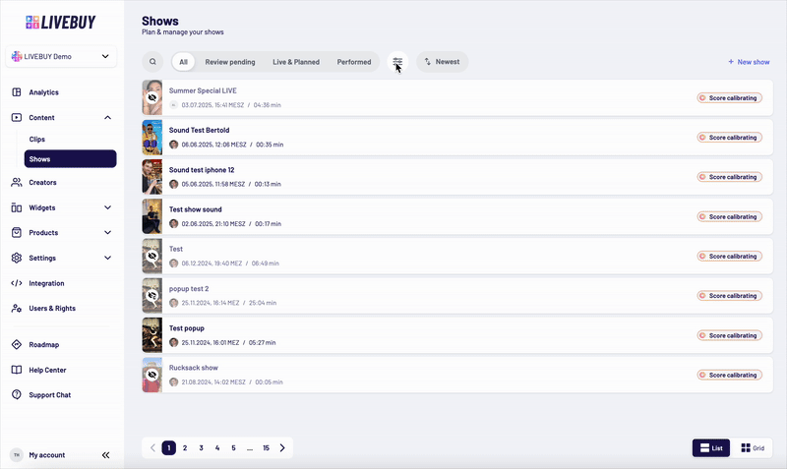Open the Sound test iphone 12 title

tap(202, 170)
